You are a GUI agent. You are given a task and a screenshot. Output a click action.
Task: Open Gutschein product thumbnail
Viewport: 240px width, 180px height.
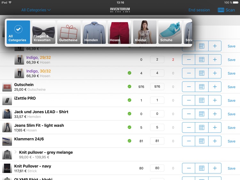coord(7,87)
